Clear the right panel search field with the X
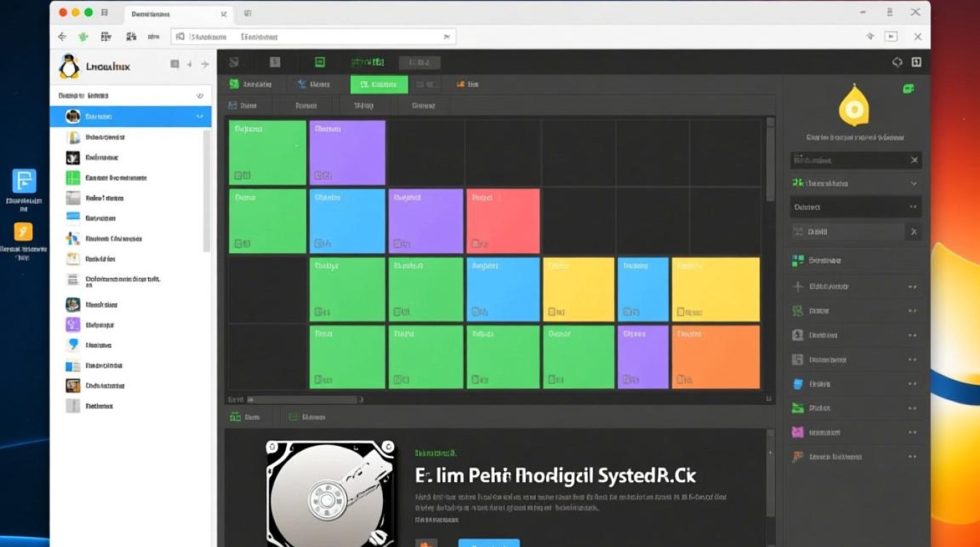The width and height of the screenshot is (980, 547). 914,160
